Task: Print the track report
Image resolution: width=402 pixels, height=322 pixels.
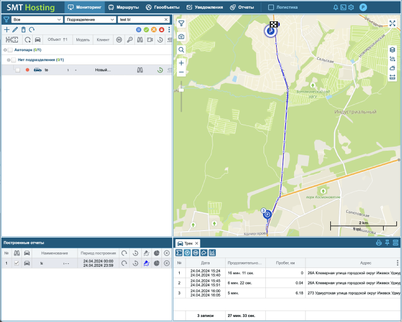Action: point(378,243)
